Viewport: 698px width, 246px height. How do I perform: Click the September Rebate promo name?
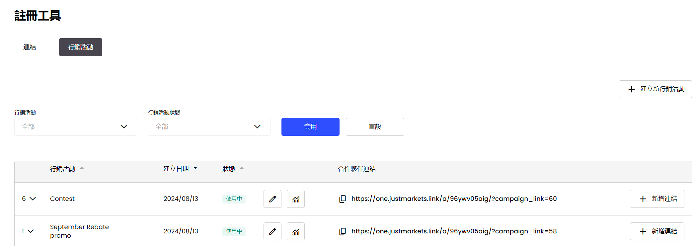pos(79,231)
